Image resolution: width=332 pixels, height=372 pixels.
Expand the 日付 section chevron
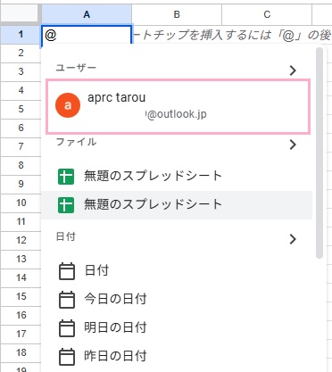pyautogui.click(x=293, y=239)
